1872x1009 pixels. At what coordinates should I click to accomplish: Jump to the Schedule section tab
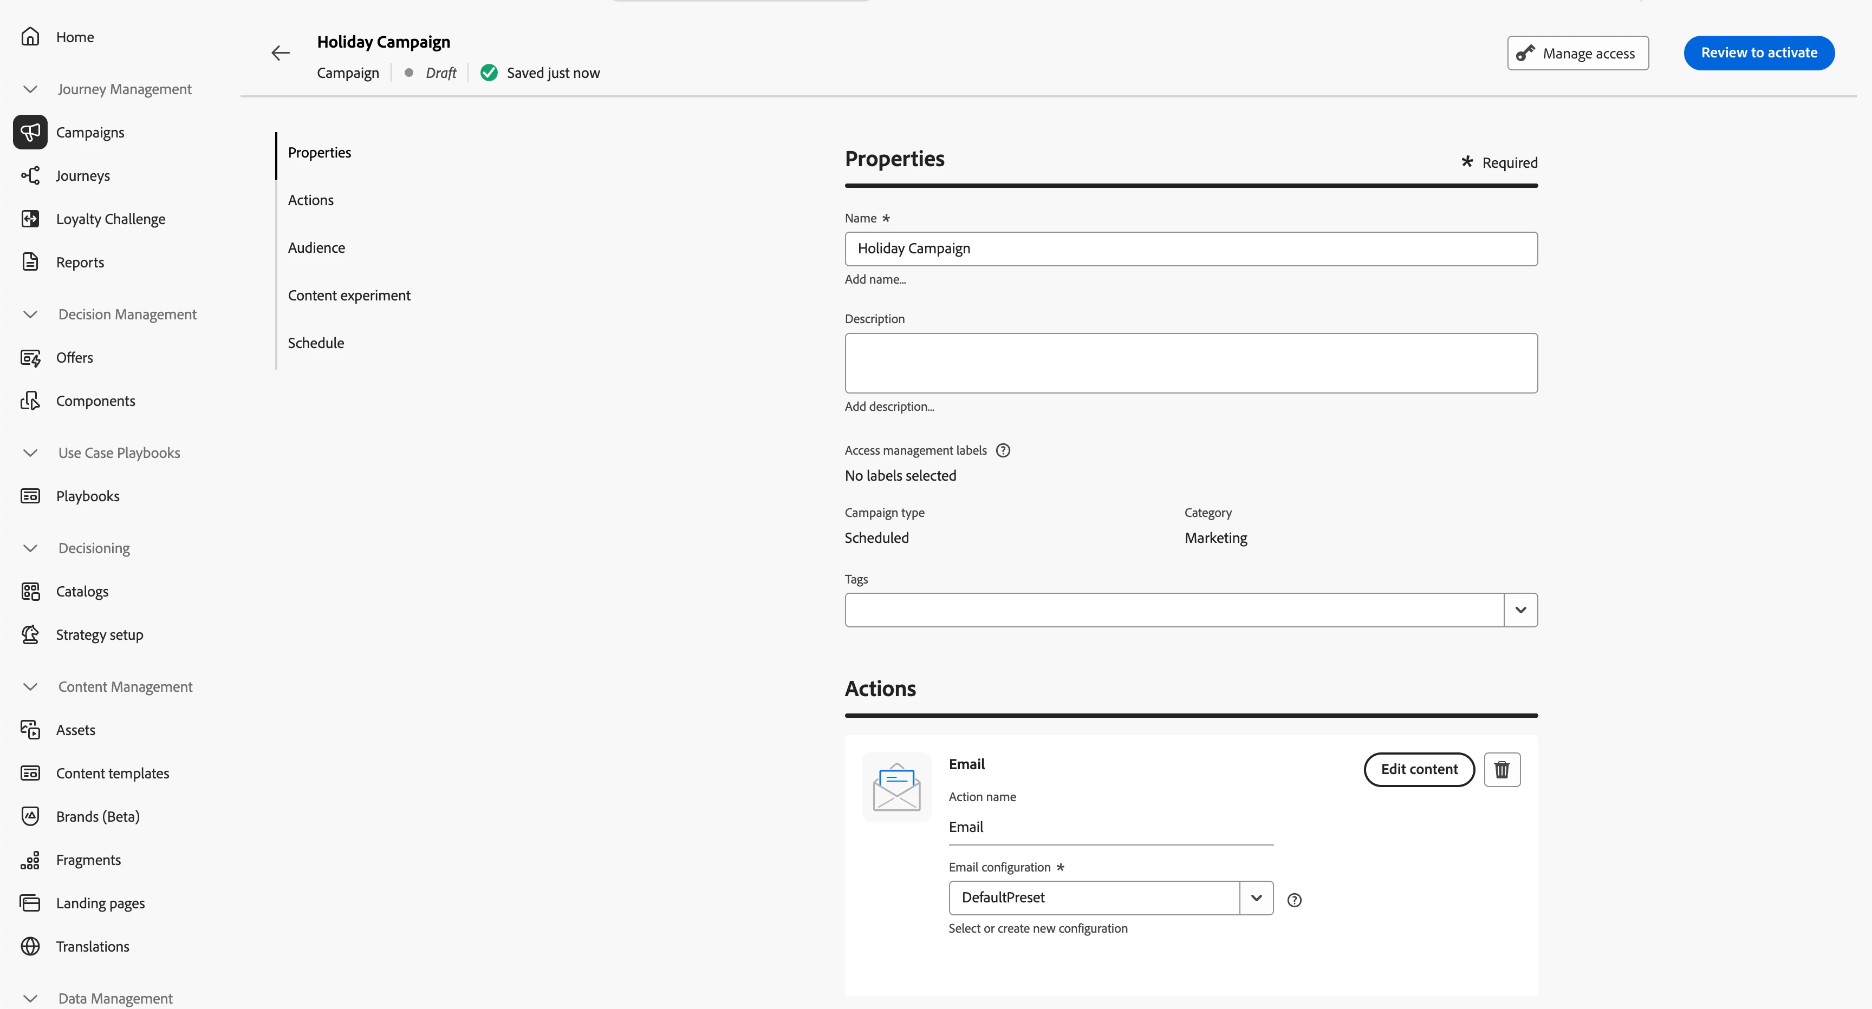tap(315, 343)
